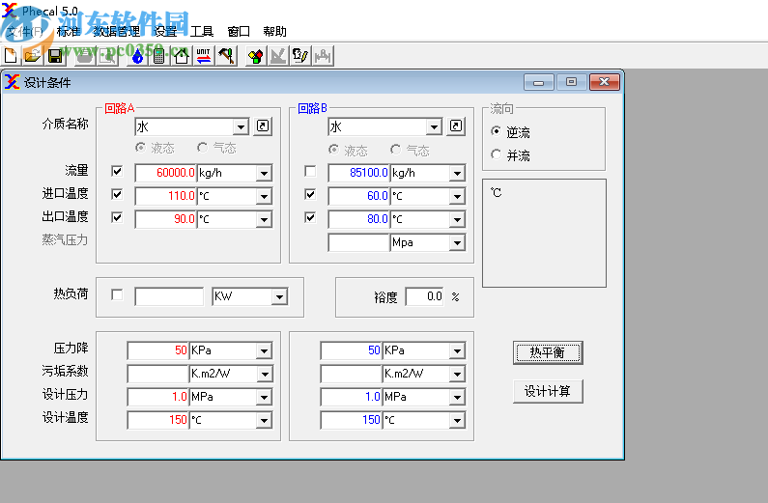Click the open folder toolbar icon
Screen dimensions: 768x503
click(x=32, y=56)
